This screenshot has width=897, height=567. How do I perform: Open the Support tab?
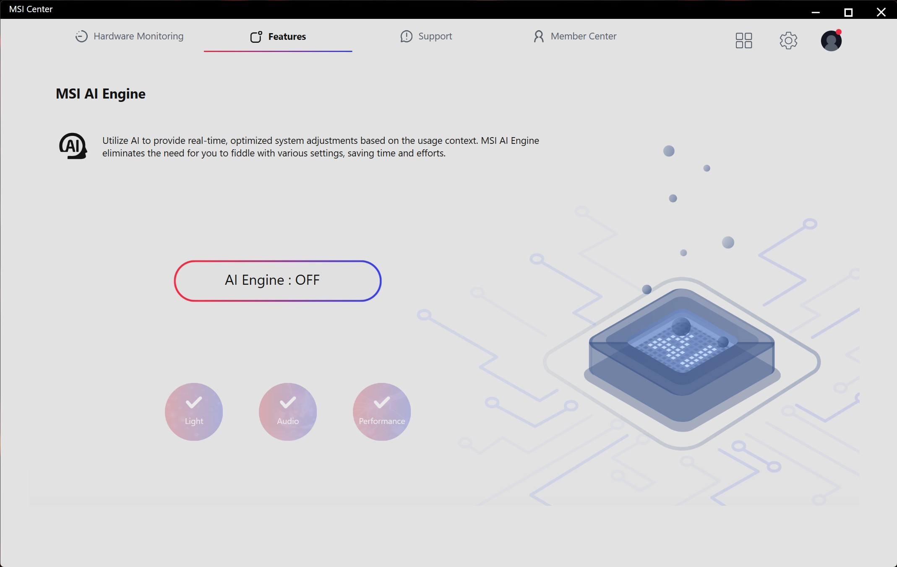(426, 36)
